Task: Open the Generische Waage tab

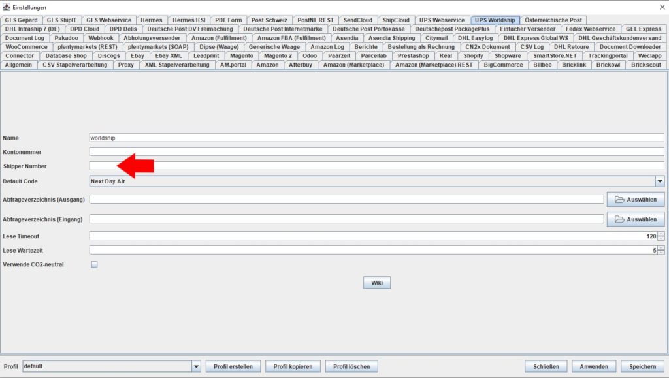Action: pos(274,47)
